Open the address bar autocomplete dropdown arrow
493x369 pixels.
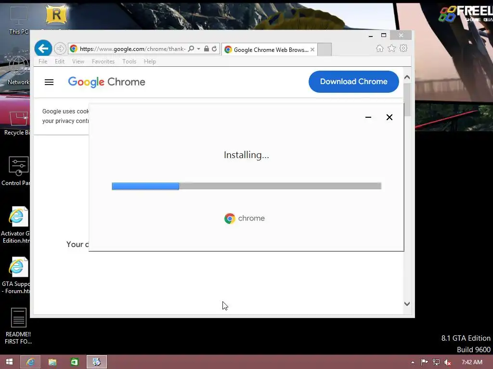click(x=198, y=49)
